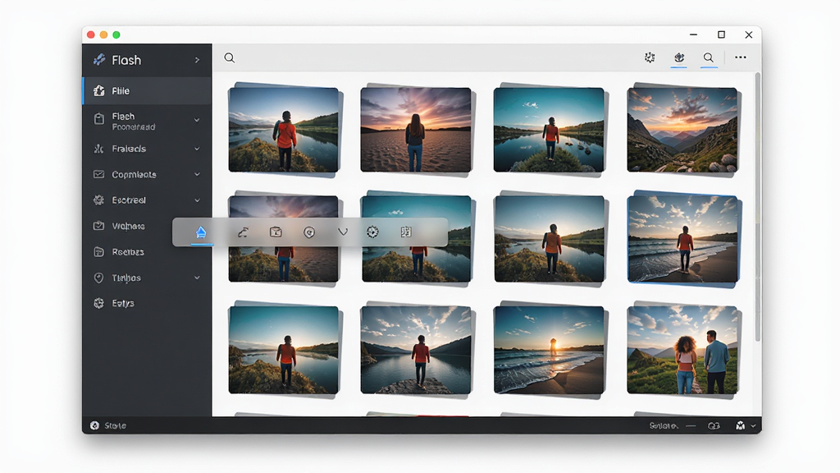Open the three-dot more options menu

point(741,57)
